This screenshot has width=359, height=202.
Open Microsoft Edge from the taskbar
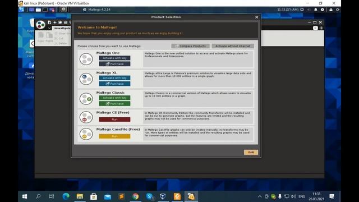click(x=66, y=196)
